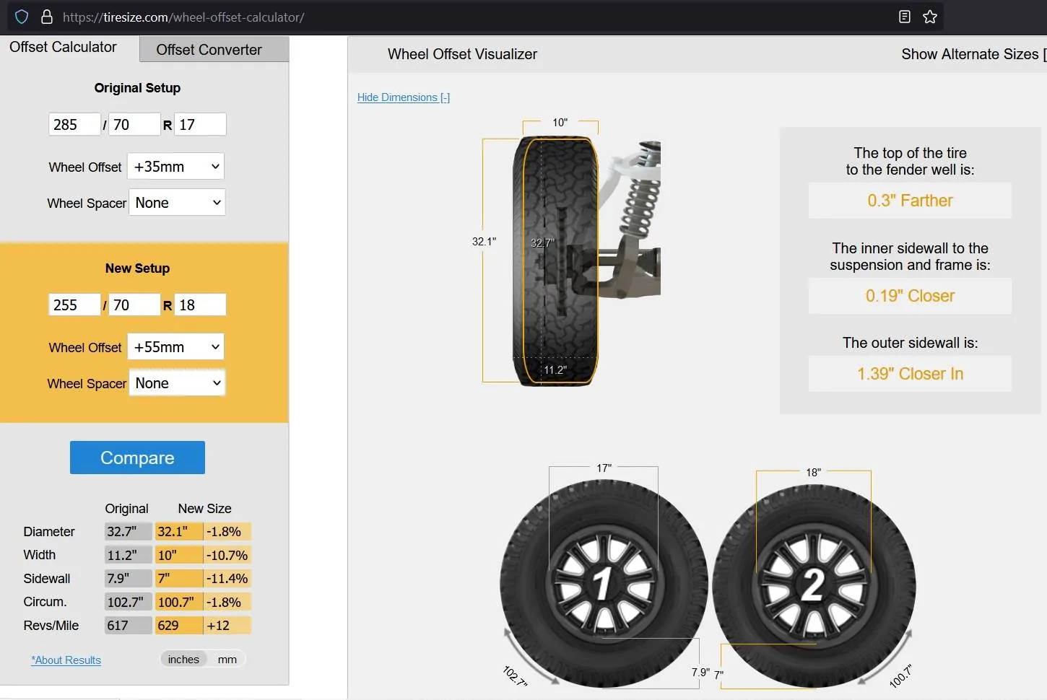Open new setup Wheel Spacer dropdown

[x=177, y=383]
